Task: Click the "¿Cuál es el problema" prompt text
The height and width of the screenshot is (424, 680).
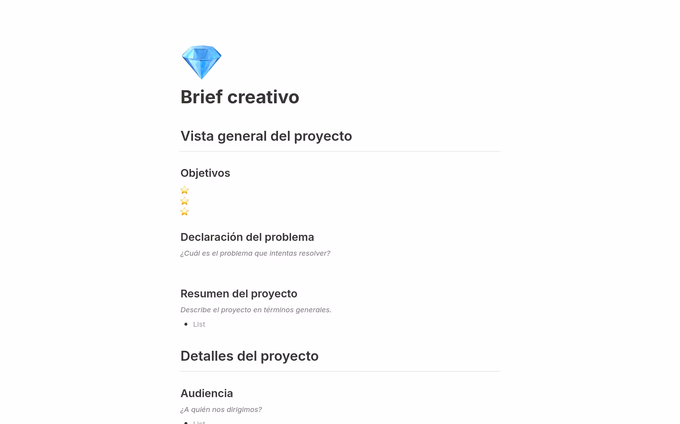Action: [255, 253]
